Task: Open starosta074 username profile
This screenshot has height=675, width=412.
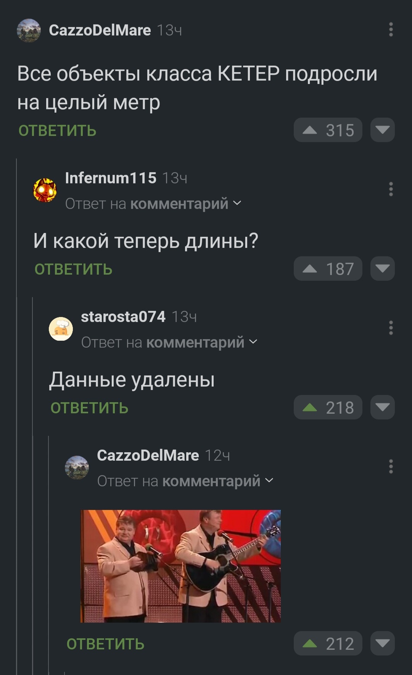Action: [x=123, y=317]
